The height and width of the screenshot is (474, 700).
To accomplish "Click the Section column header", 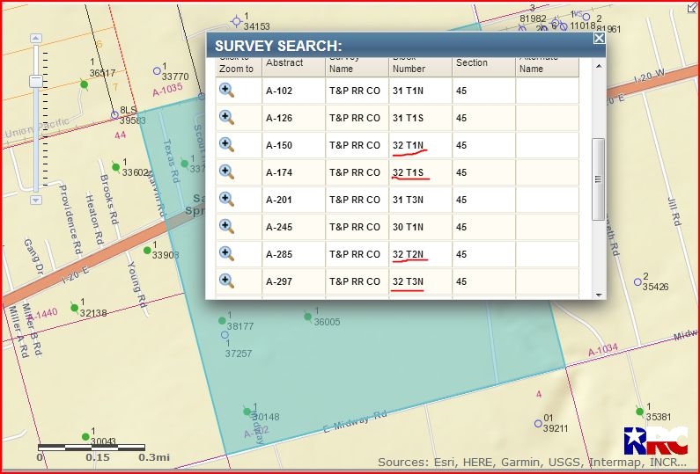I will [483, 68].
